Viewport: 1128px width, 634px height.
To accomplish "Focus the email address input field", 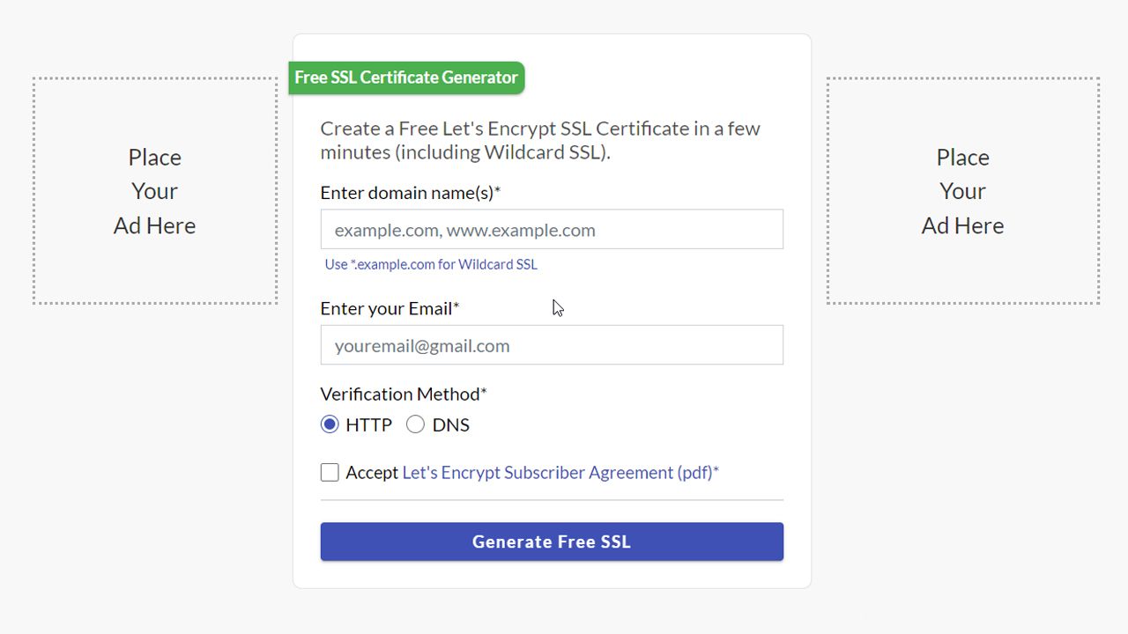I will [x=552, y=345].
